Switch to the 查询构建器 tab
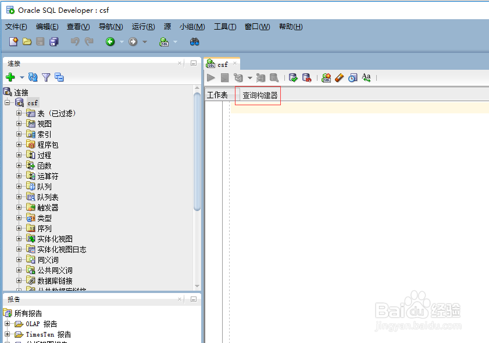 [x=260, y=95]
